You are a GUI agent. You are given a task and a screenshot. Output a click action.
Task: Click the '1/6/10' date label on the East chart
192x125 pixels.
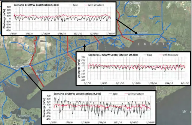click(29, 34)
